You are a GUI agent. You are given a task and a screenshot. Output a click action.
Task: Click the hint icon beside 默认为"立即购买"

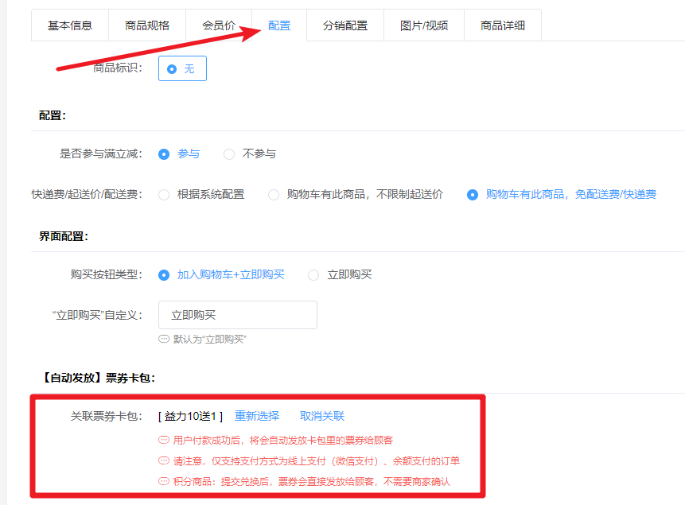(x=164, y=339)
